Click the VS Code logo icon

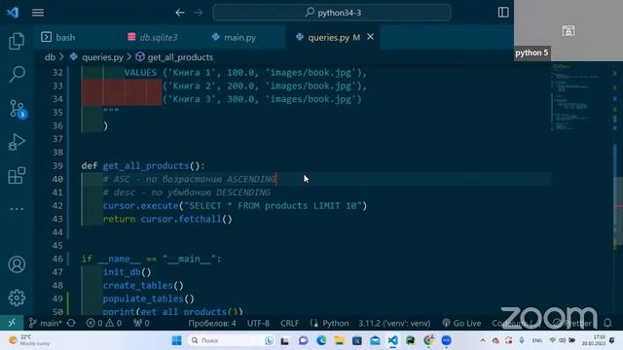coord(13,13)
